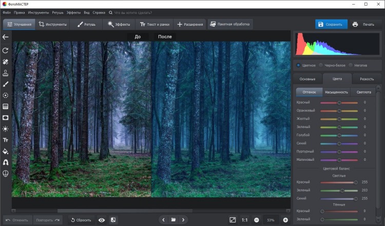Click the zoom in plus button
Viewport: 385px width, 226px height.
(x=285, y=220)
